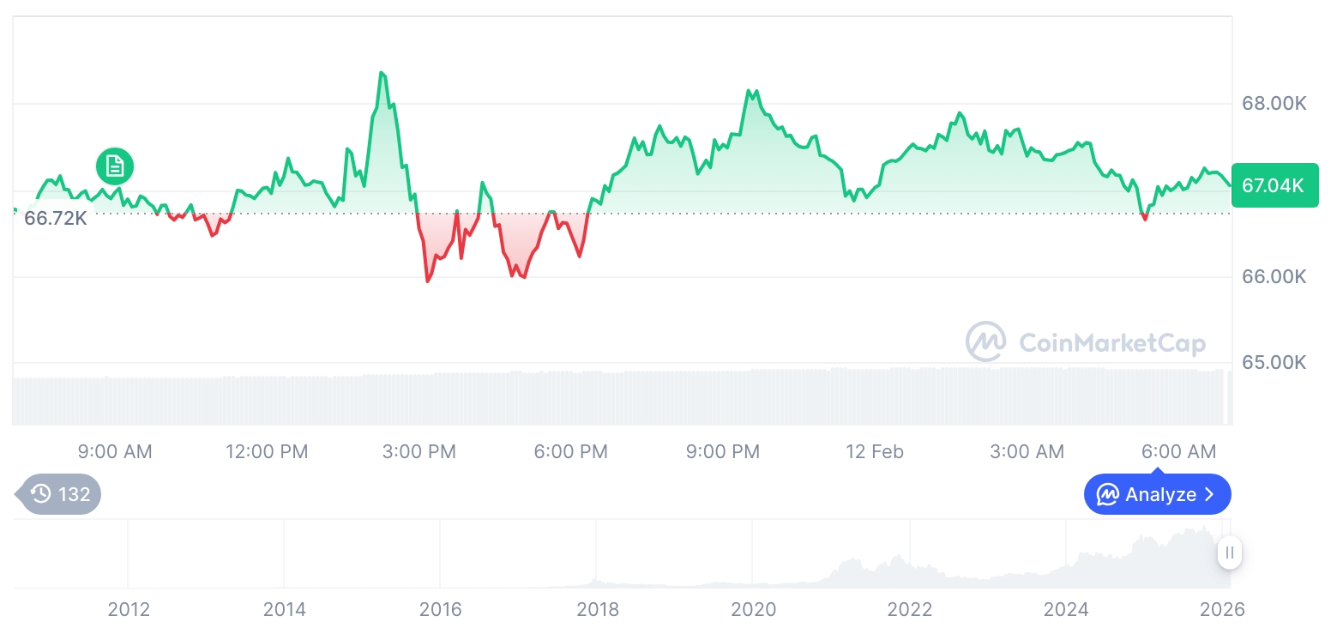This screenshot has height=628, width=1343.
Task: Click the 9:00 PM time axis label
Action: tap(722, 451)
